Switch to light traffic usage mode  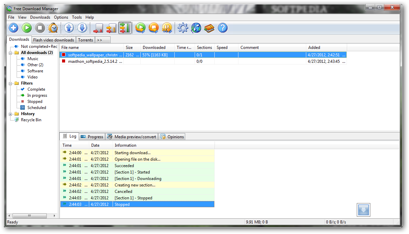(98, 28)
